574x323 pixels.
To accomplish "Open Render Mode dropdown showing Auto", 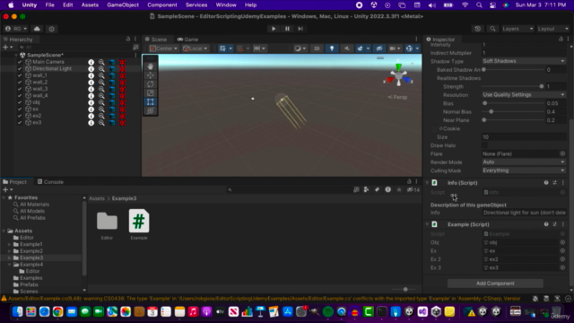I will tap(524, 162).
